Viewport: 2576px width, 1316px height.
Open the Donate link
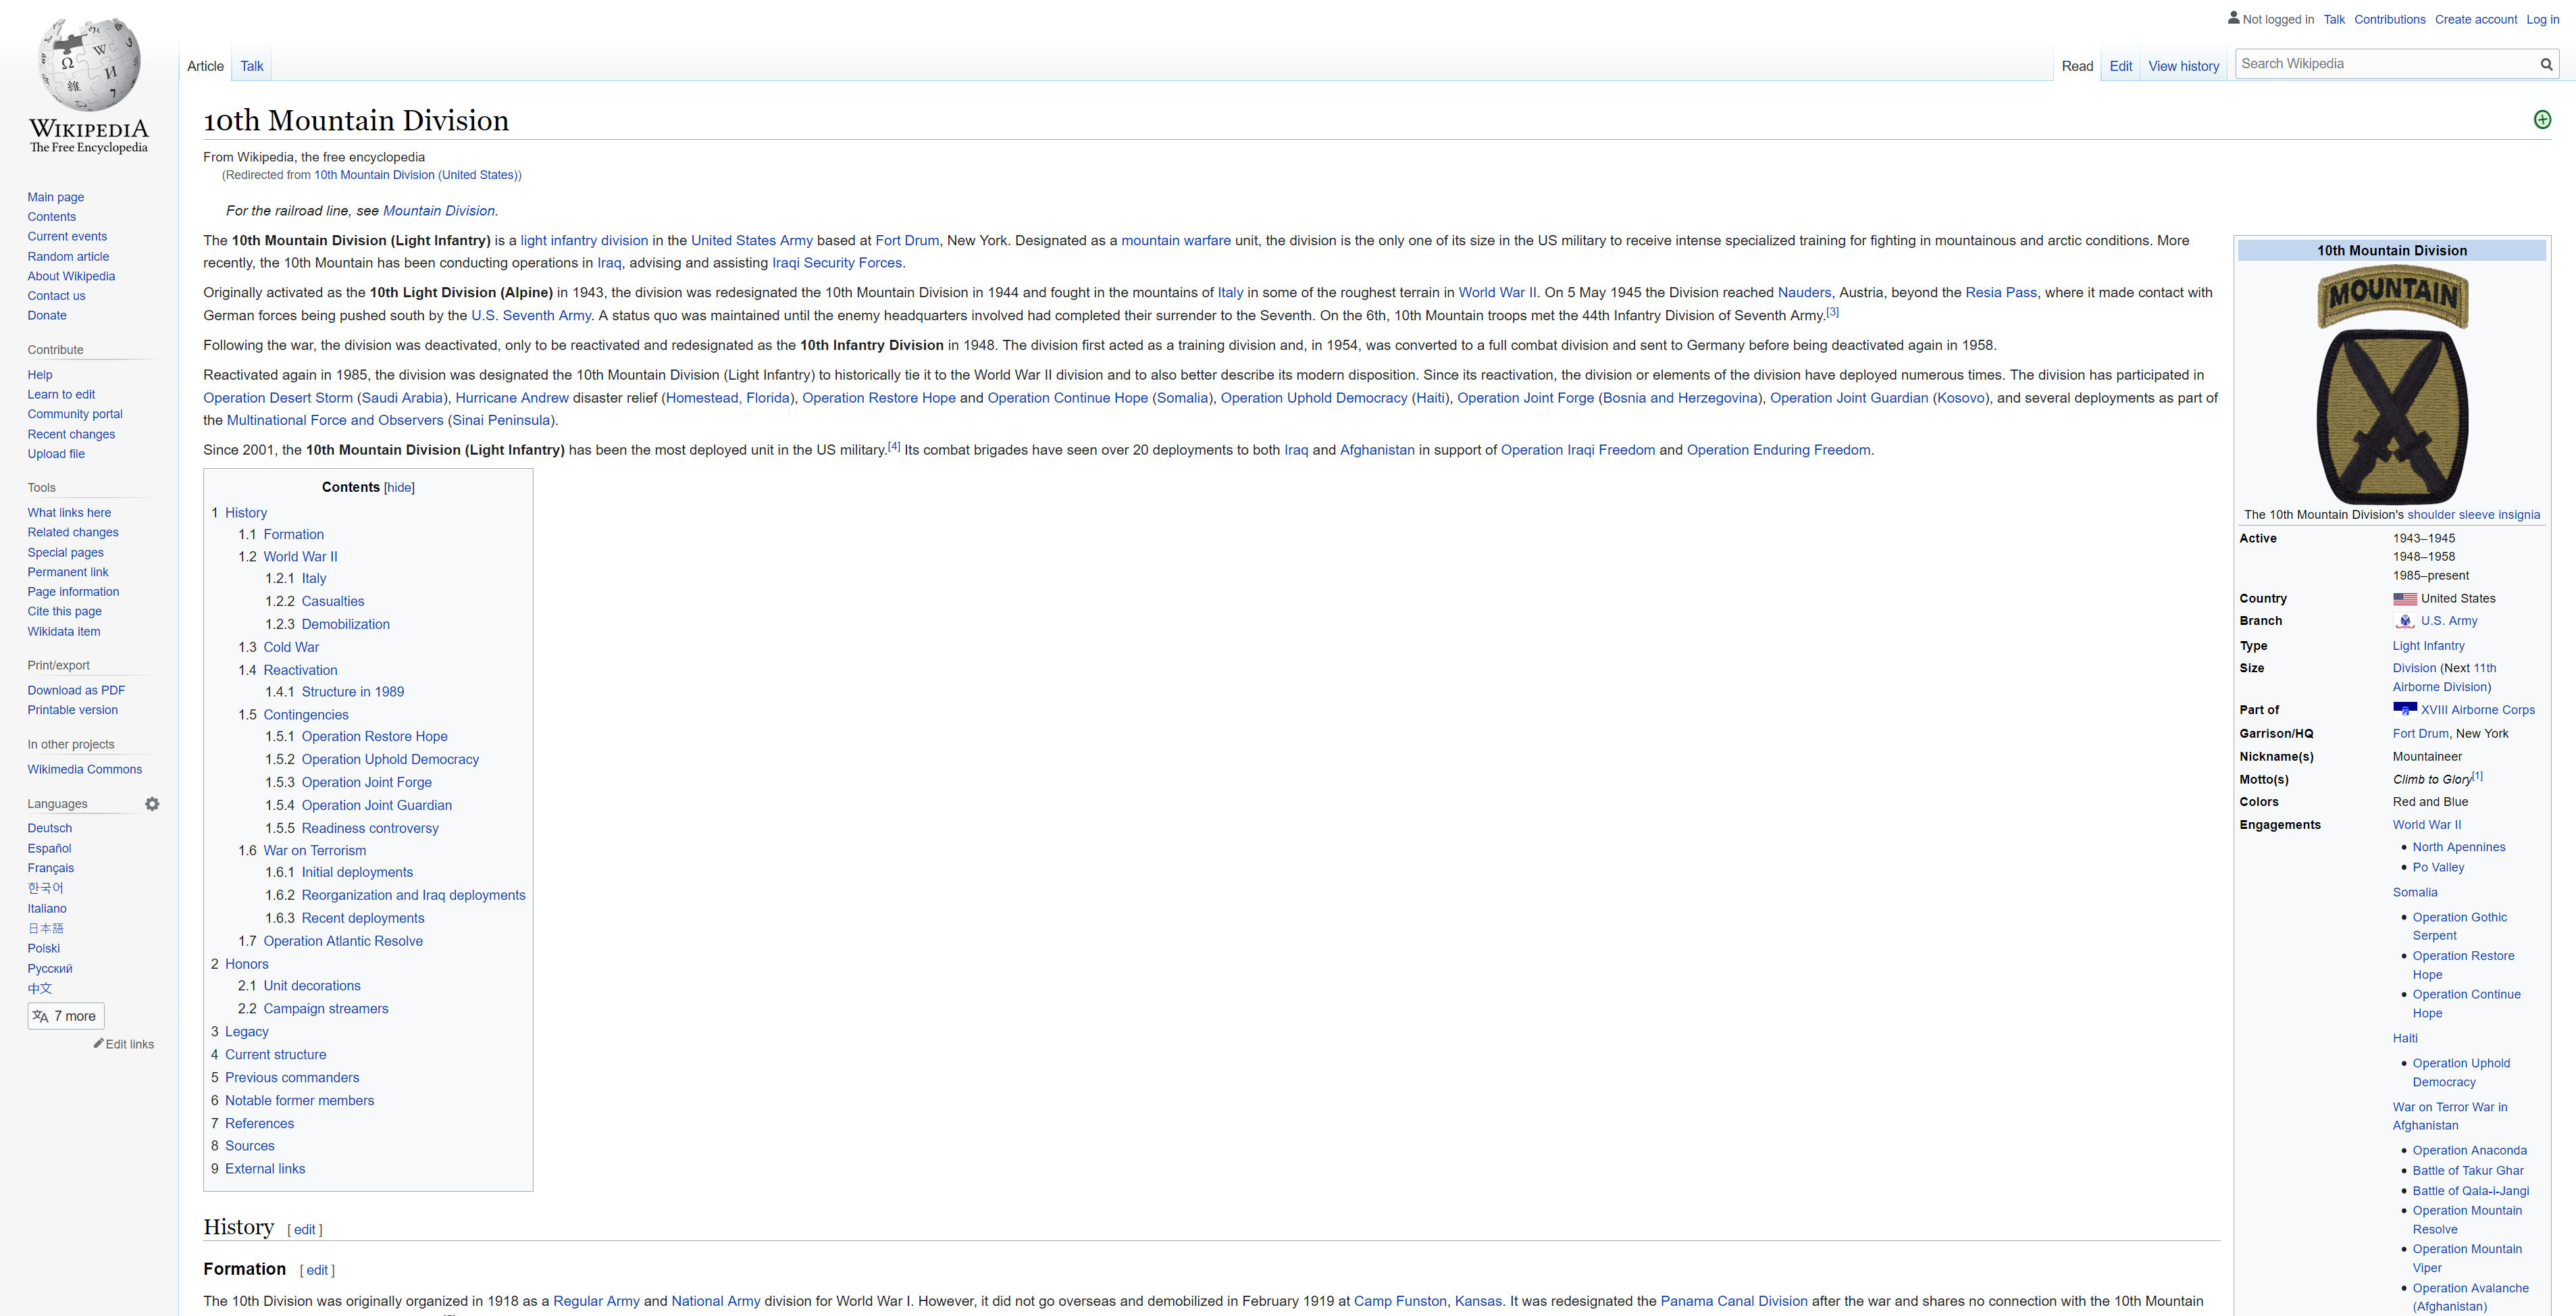[47, 315]
